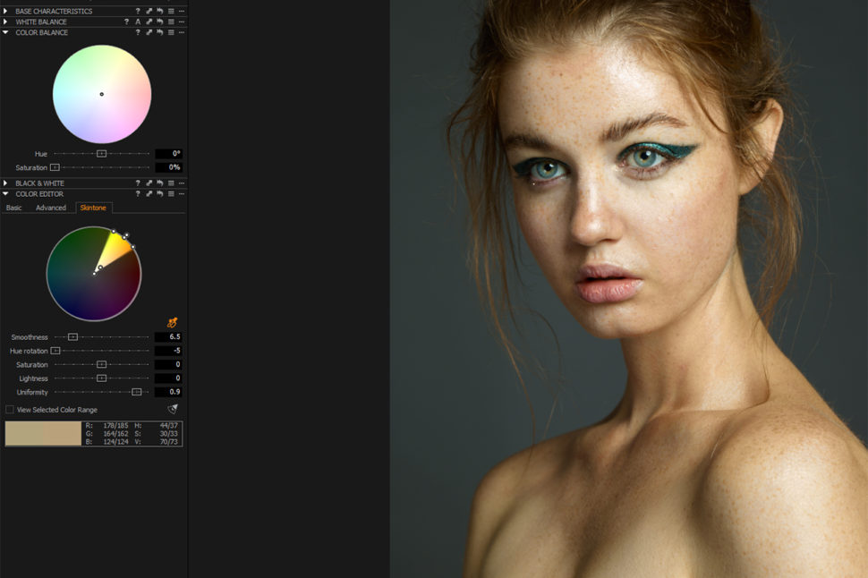Click the pick color range icon beside the checkbox
Screen dimensions: 868x578
pyautogui.click(x=172, y=409)
